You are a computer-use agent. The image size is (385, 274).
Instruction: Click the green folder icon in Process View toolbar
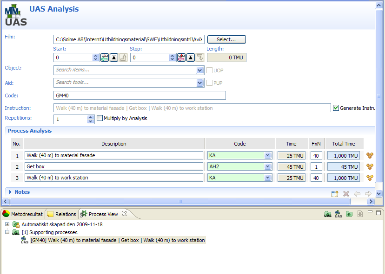point(349,214)
